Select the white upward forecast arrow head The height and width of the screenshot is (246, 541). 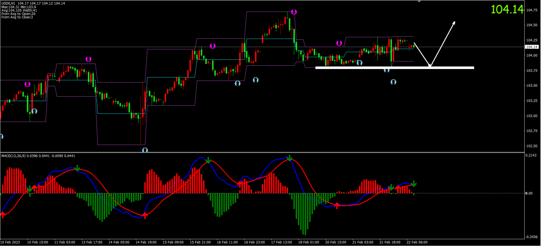point(454,23)
